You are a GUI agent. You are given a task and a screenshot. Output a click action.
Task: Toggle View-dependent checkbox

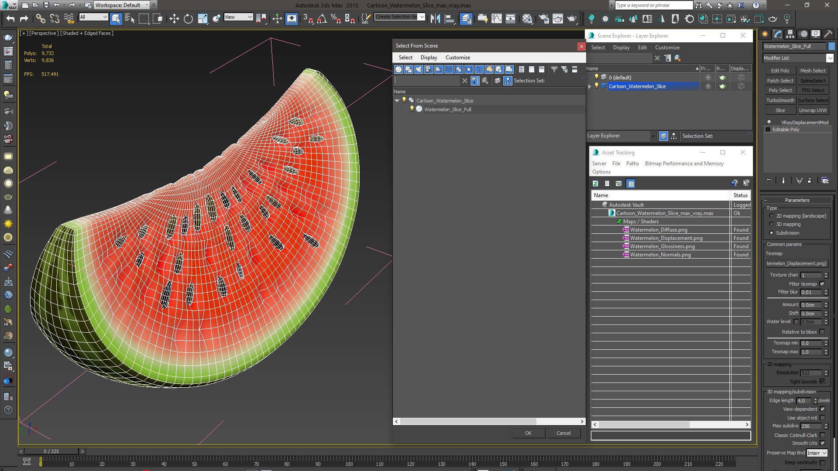822,409
